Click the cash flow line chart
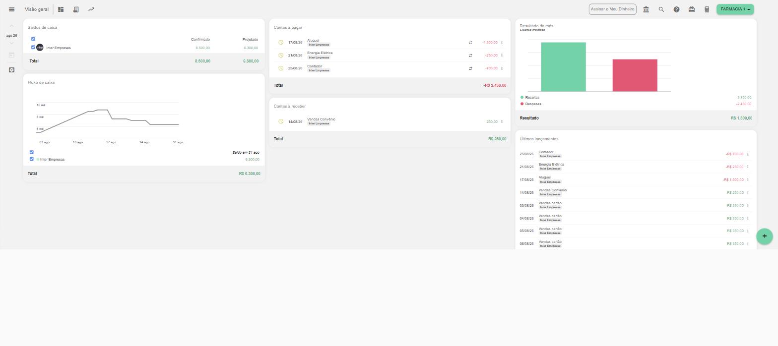The height and width of the screenshot is (346, 778). point(107,121)
